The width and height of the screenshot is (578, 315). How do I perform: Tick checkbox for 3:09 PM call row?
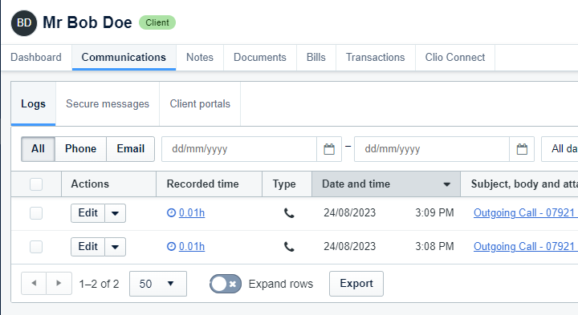tap(36, 213)
